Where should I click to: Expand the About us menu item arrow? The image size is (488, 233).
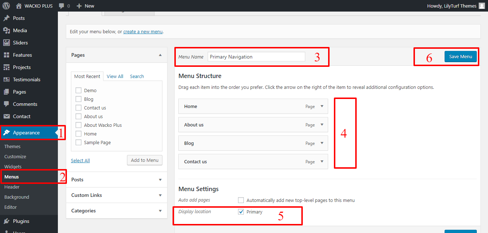322,125
